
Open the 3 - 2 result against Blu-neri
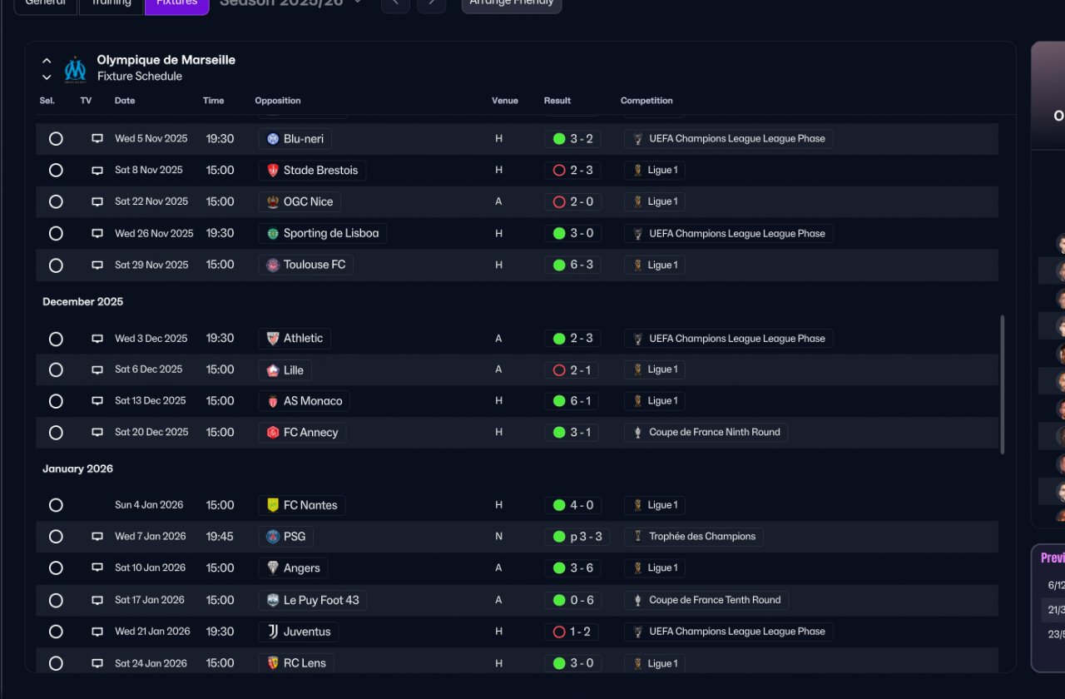click(572, 139)
